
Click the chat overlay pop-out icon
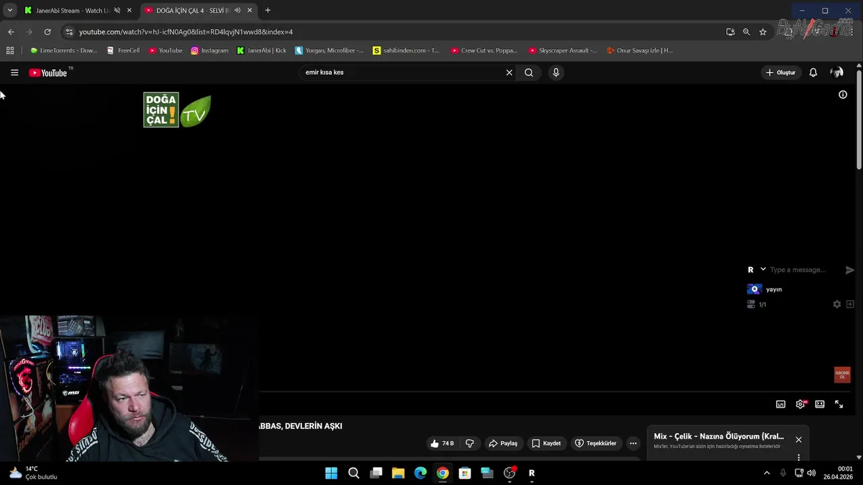click(x=850, y=304)
